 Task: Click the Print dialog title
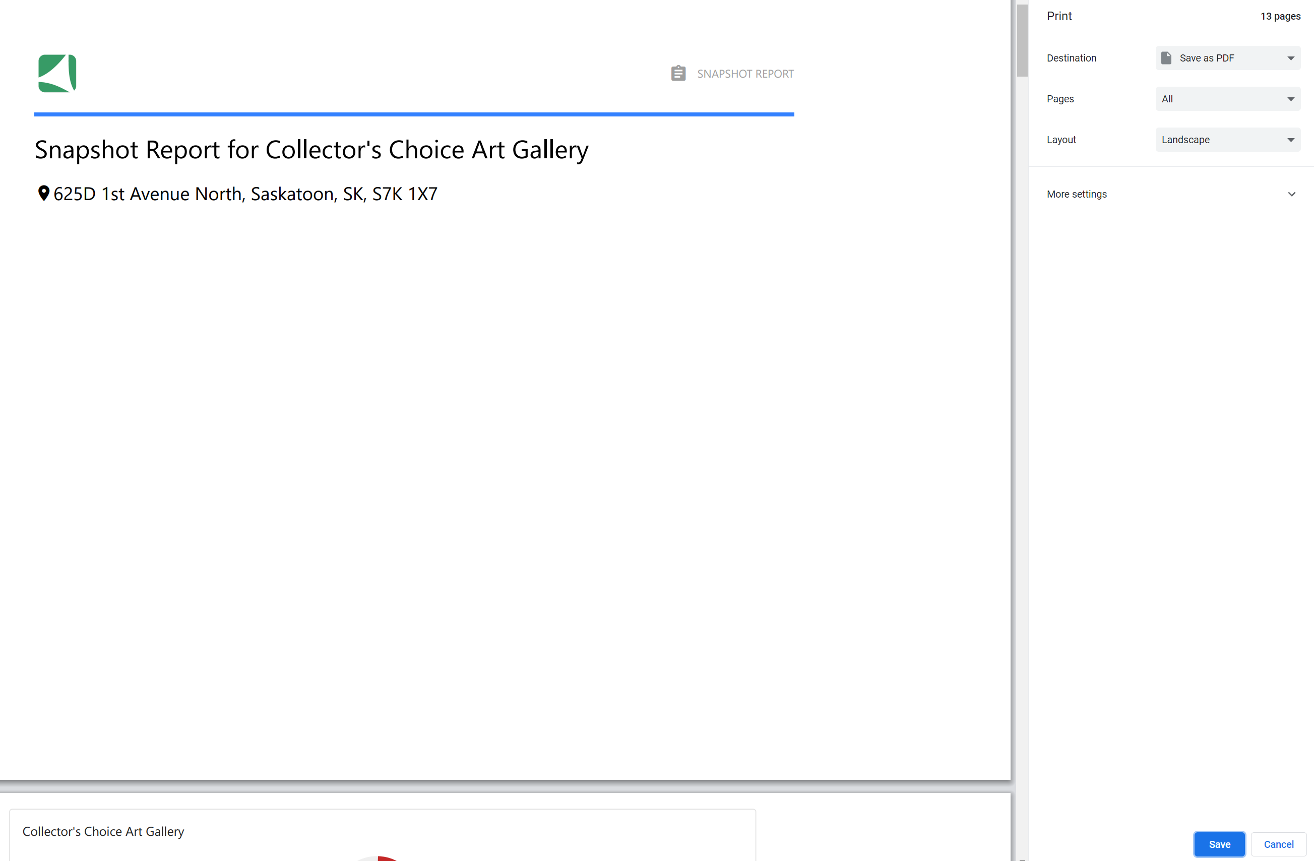point(1059,16)
